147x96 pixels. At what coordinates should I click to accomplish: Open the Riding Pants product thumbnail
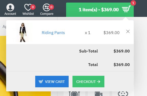pyautogui.click(x=23, y=32)
